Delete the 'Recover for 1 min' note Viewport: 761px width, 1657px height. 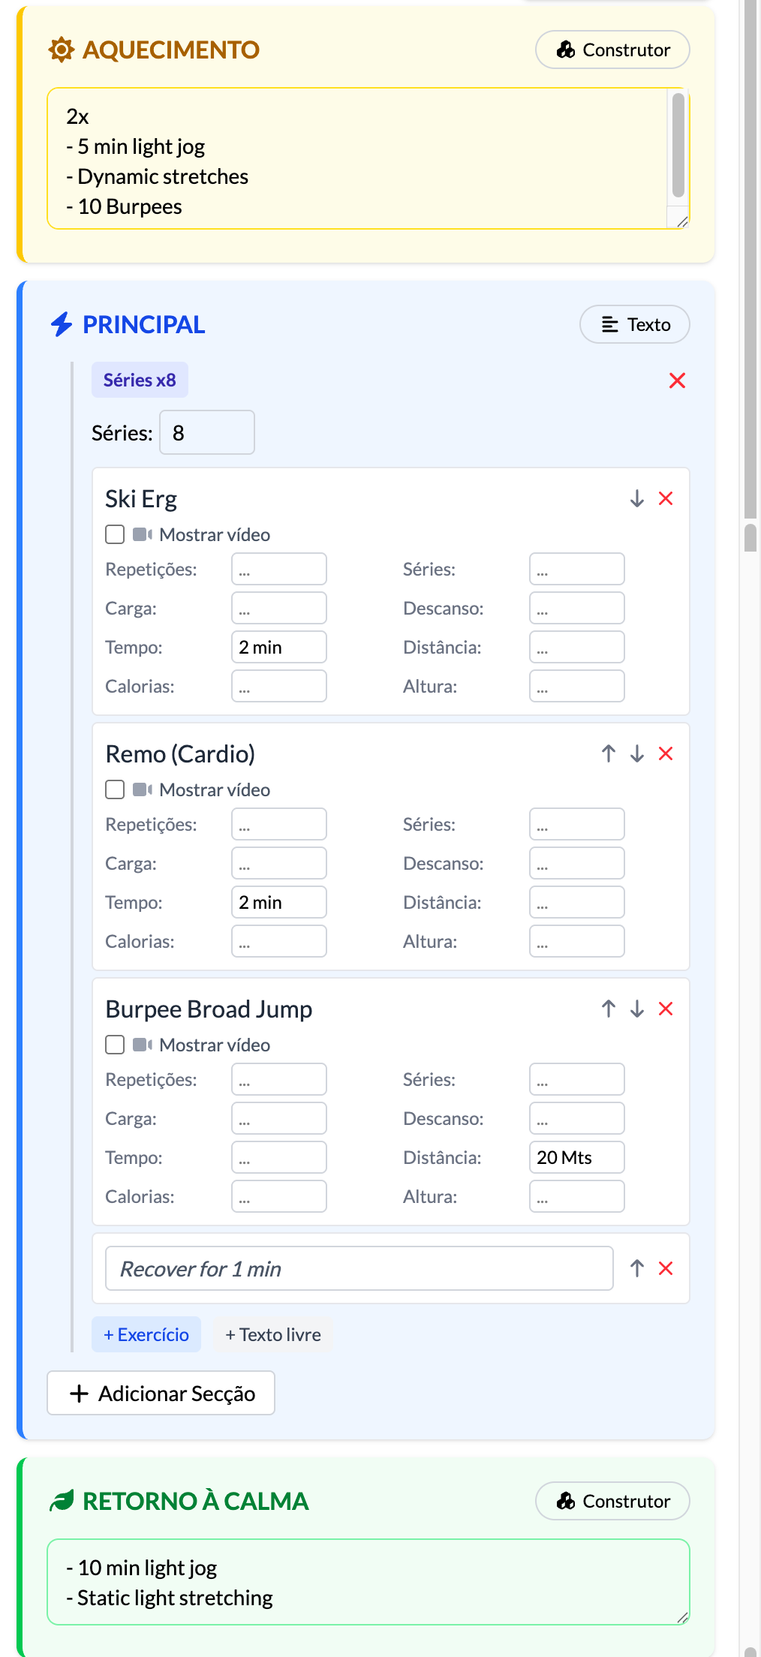[666, 1269]
